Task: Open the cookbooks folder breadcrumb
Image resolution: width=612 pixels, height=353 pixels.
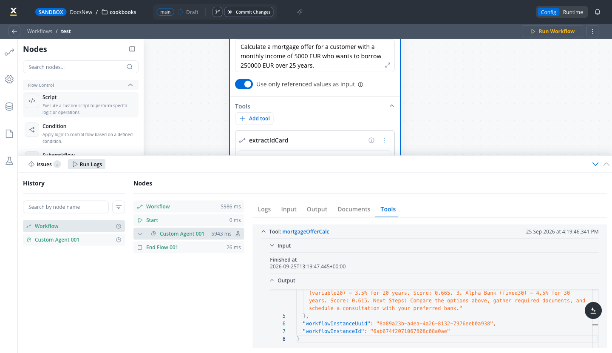Action: tap(119, 12)
